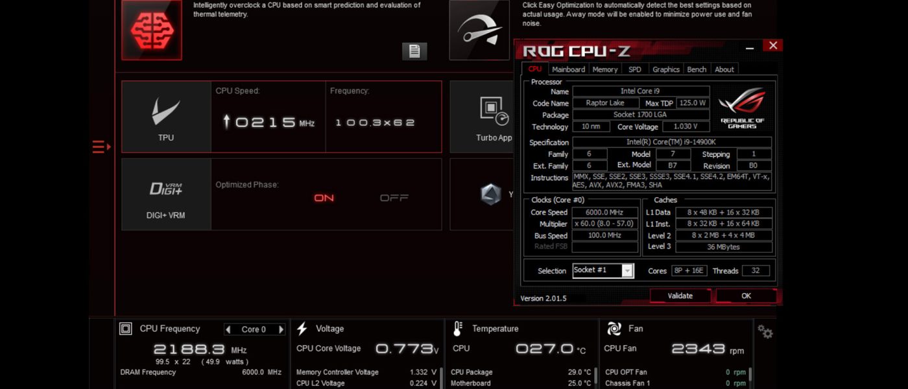Screen dimensions: 908x389
Task: Open the Easy Optimization speedometer icon
Action: 479,30
